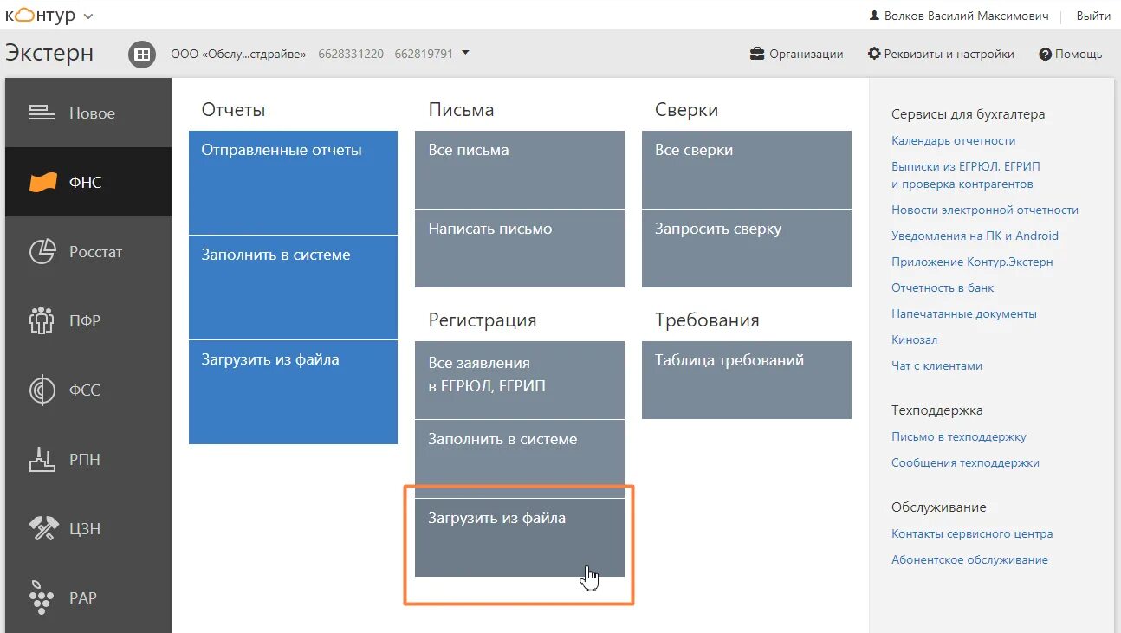Open the ЦЗН hammers icon
The height and width of the screenshot is (633, 1121).
(42, 529)
